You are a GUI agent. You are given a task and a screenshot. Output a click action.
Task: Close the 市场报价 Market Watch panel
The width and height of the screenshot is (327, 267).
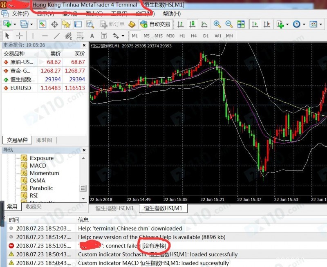84,45
